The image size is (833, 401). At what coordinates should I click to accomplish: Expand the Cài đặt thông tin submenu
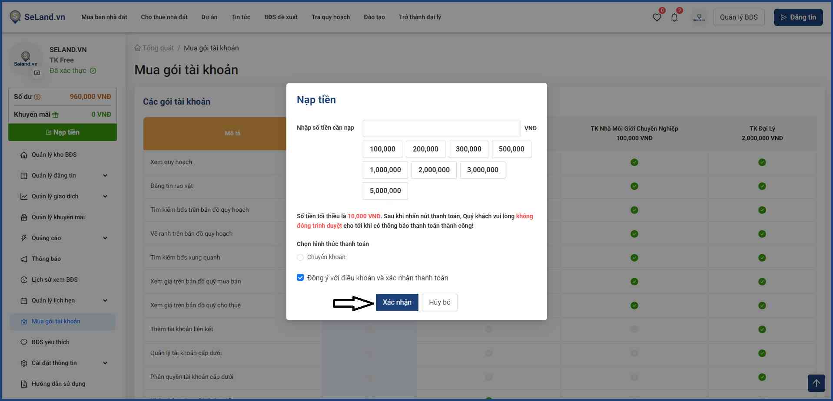[105, 363]
